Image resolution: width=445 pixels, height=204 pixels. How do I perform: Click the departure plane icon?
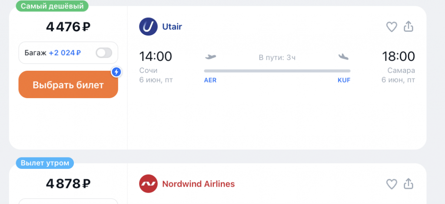[210, 57]
